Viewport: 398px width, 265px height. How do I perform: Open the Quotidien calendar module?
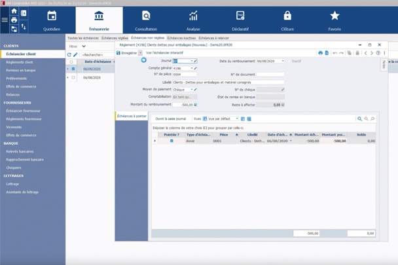pyautogui.click(x=52, y=20)
